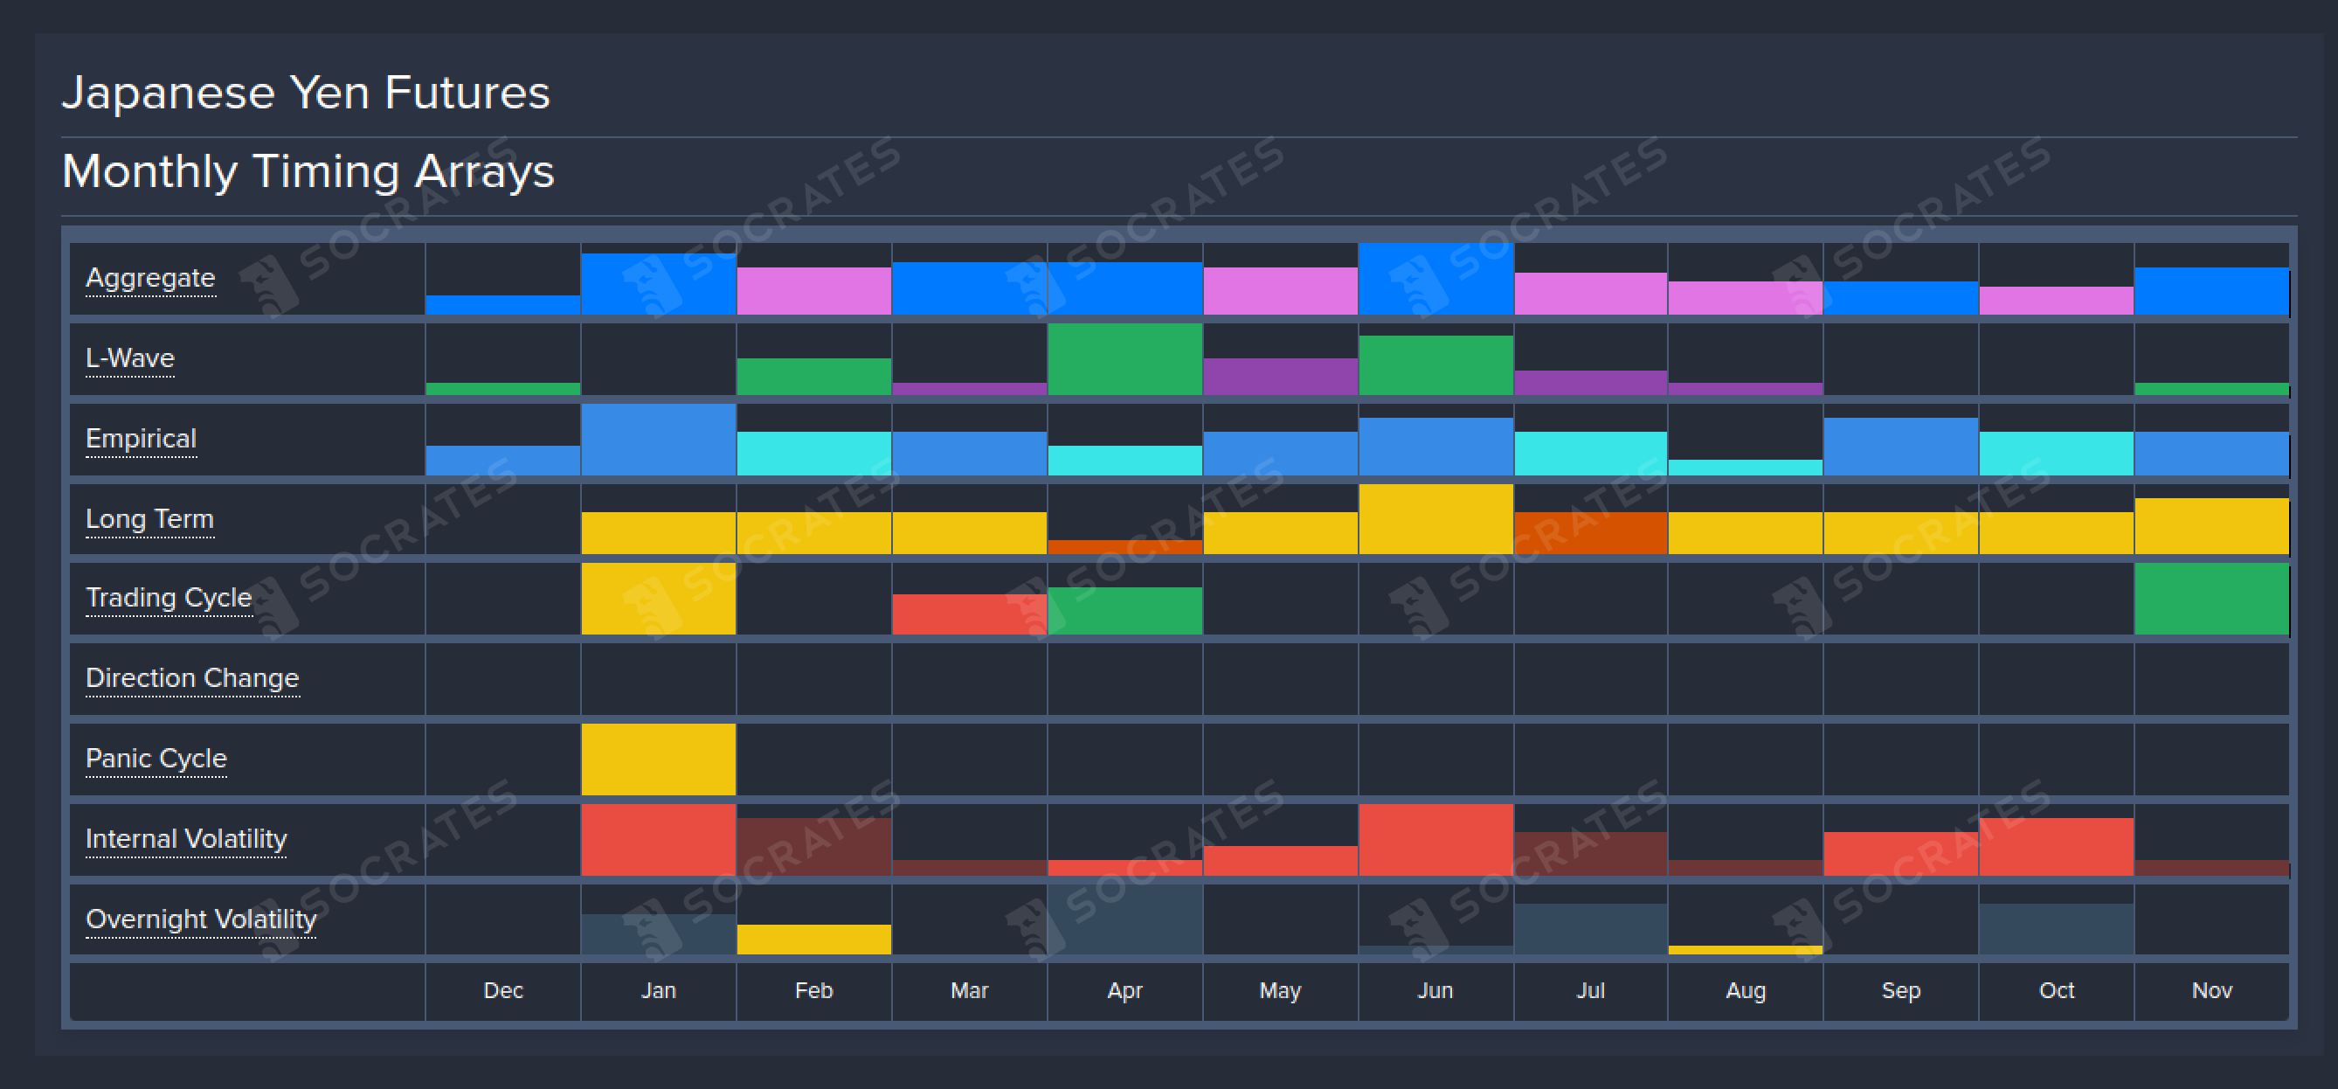Select the Nov month label
Image resolution: width=2338 pixels, height=1089 pixels.
(x=2212, y=990)
